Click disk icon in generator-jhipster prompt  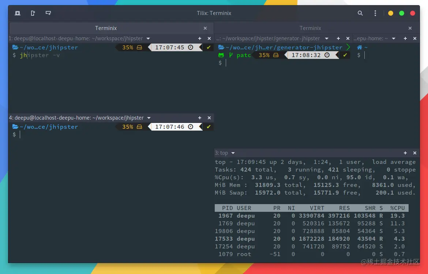pos(276,55)
